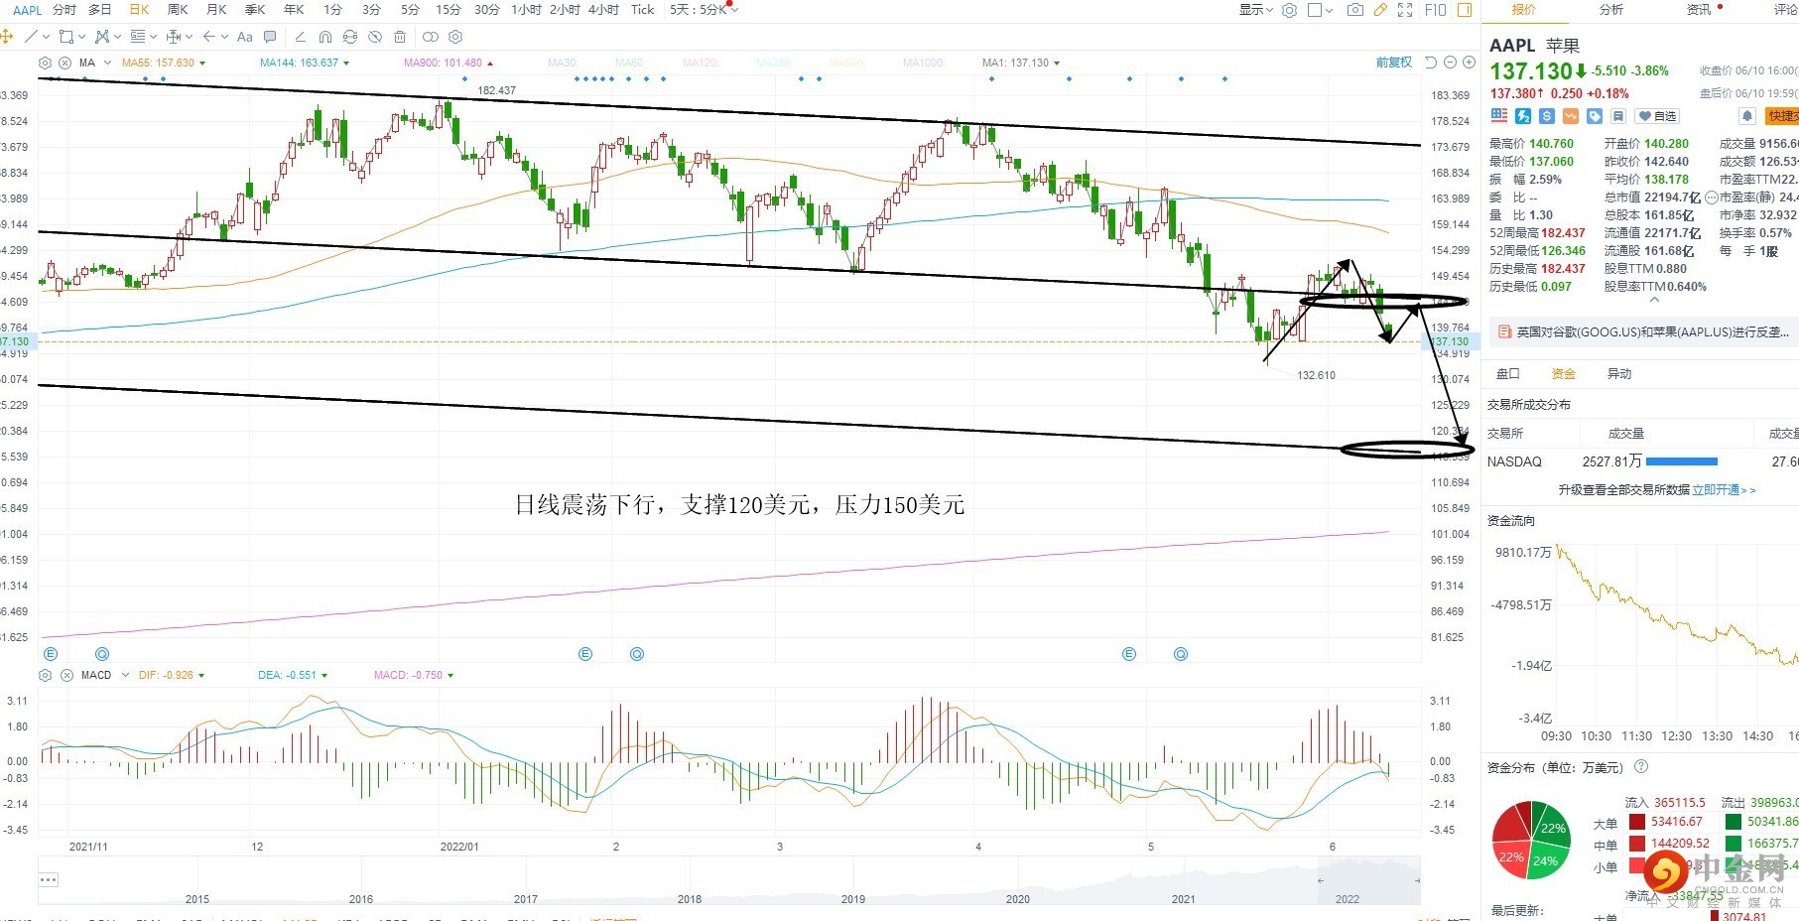Open the 分析 analysis tab

click(1611, 10)
